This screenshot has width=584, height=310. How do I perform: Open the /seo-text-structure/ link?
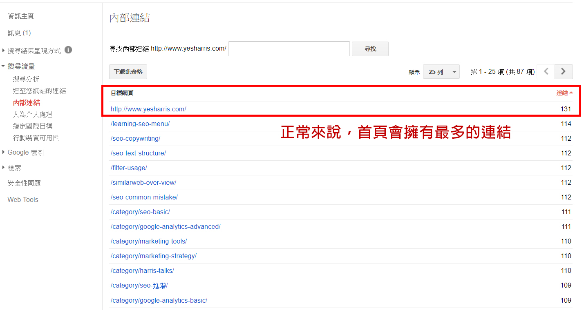[138, 153]
